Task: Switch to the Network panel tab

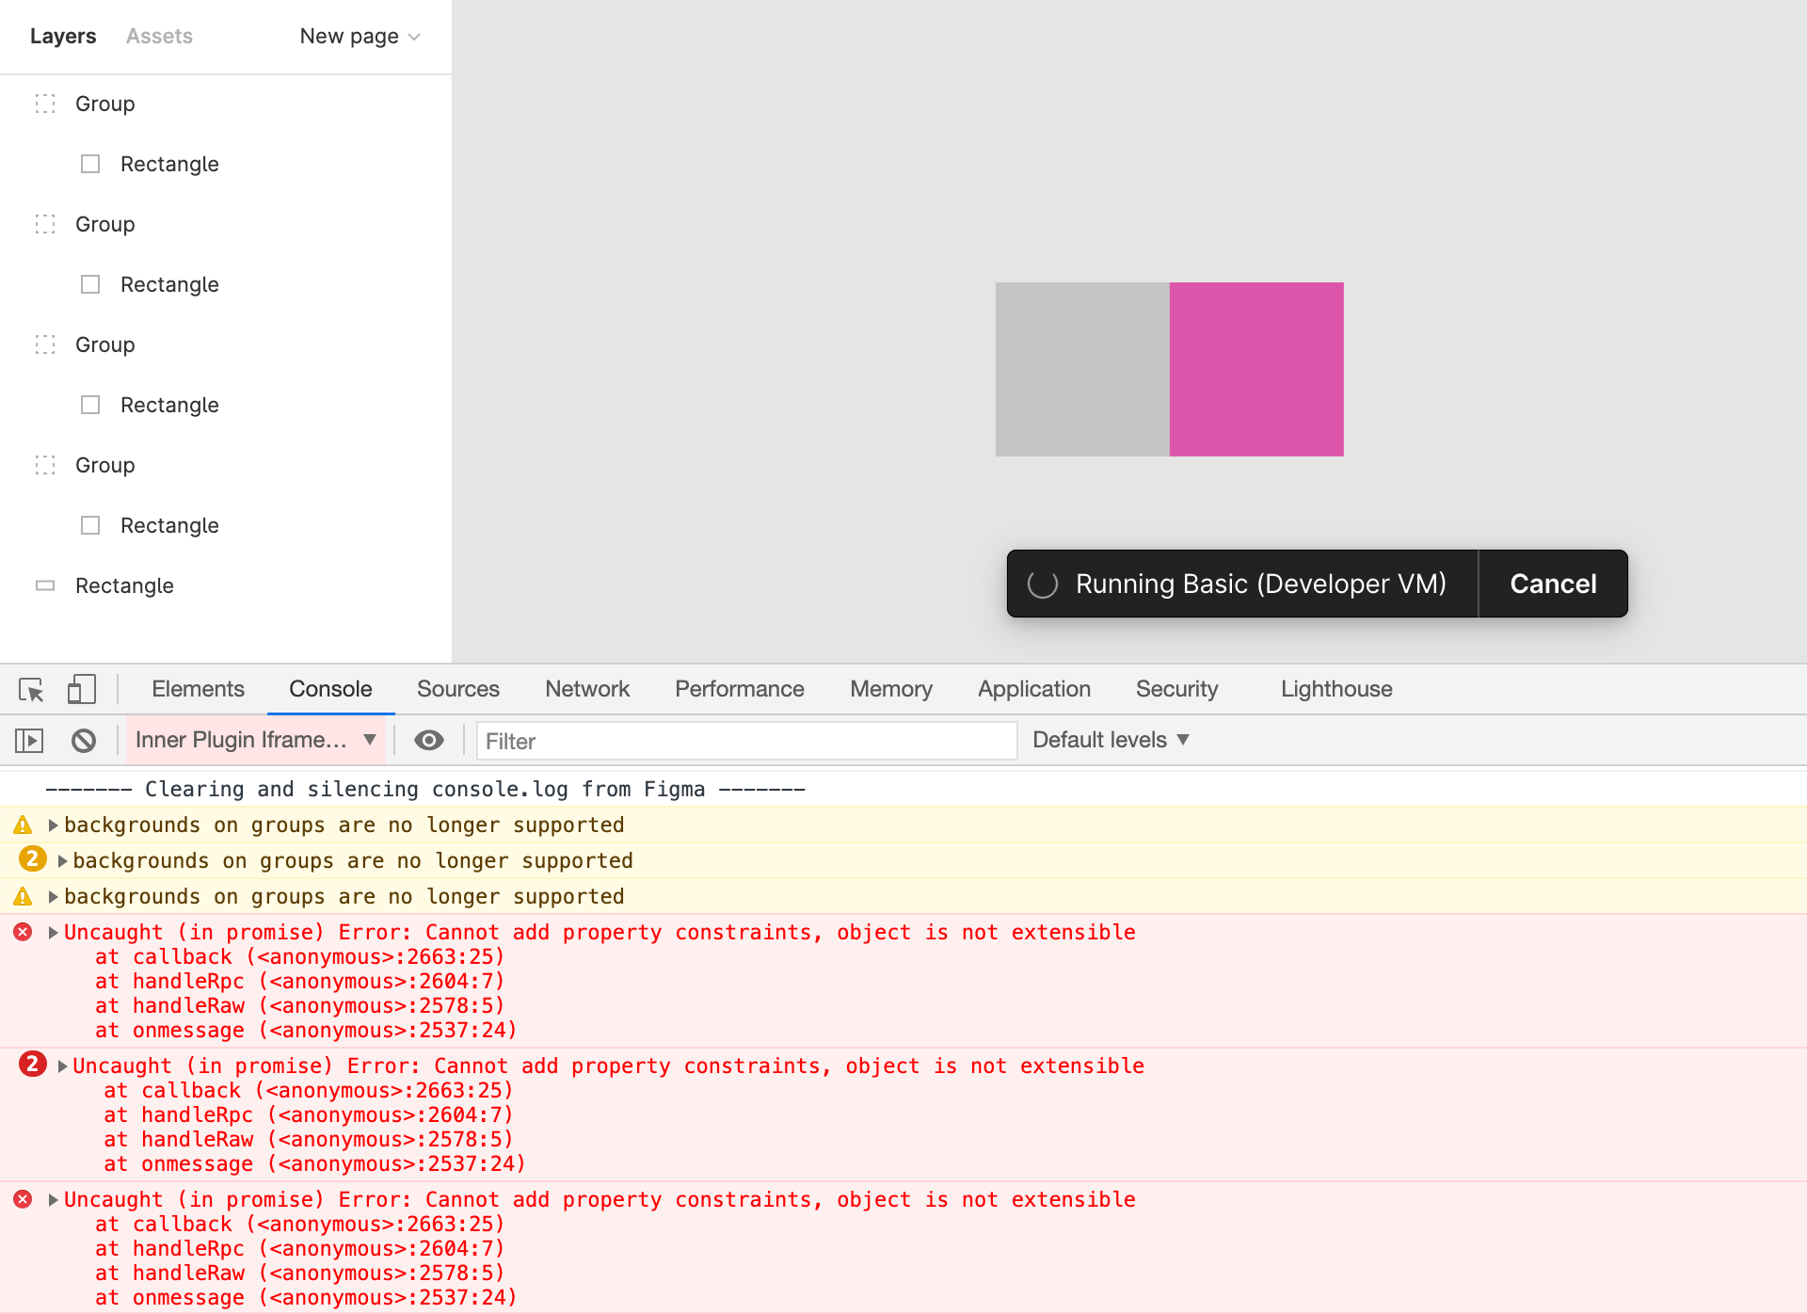Action: point(586,689)
